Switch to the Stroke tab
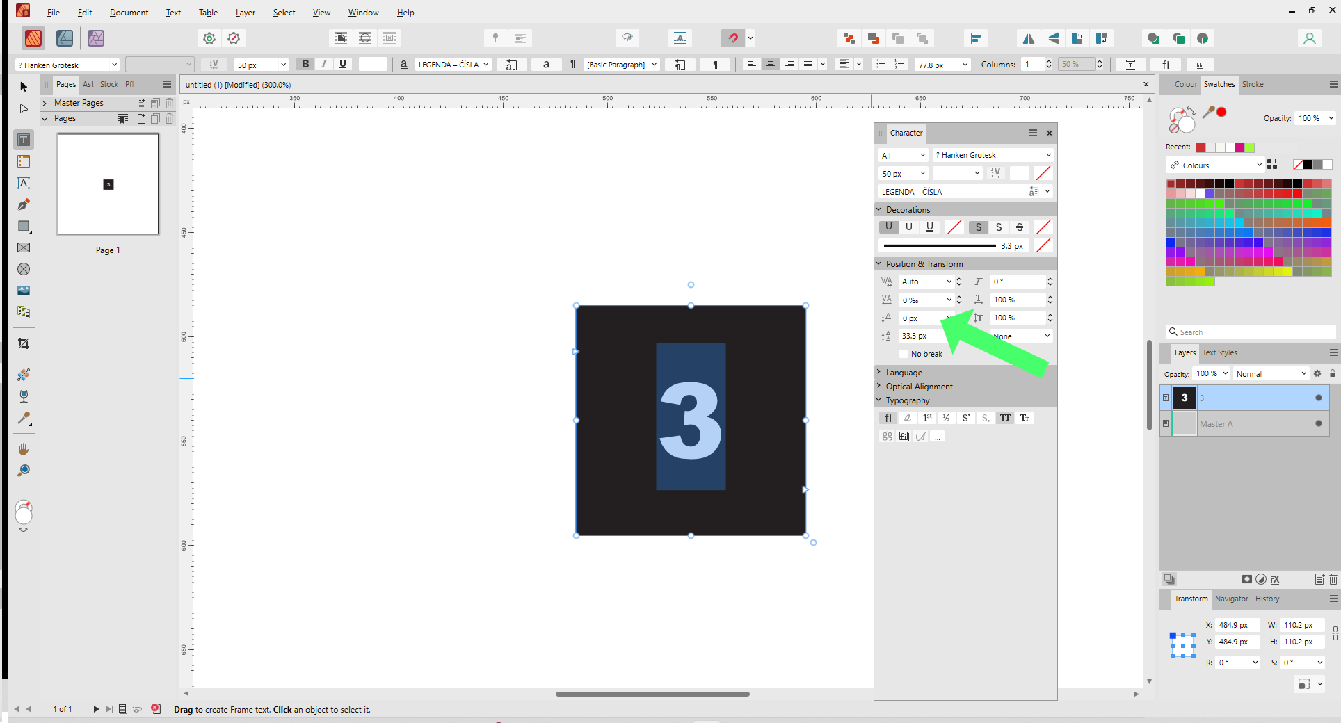 pos(1253,84)
